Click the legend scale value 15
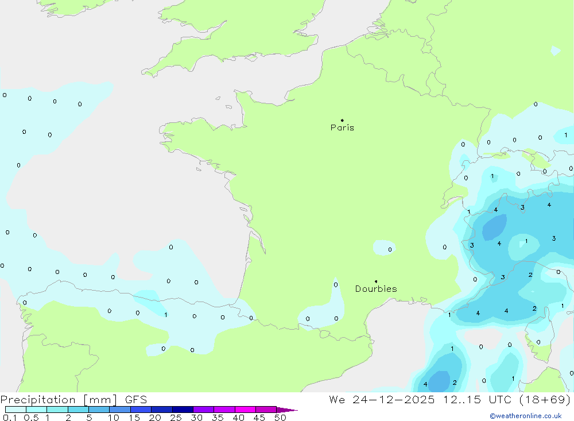Viewport: 574px width, 421px height. coord(134,418)
